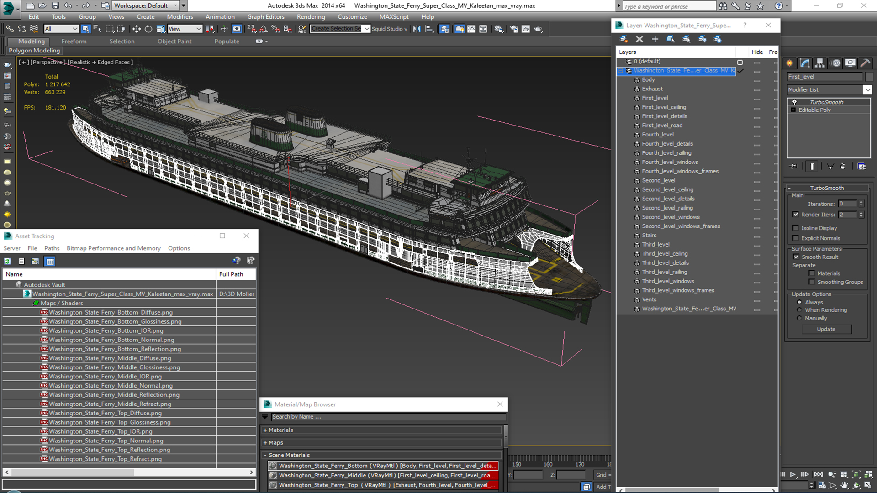This screenshot has width=877, height=493.
Task: Open the Material Editor from toolbar
Action: tap(498, 29)
